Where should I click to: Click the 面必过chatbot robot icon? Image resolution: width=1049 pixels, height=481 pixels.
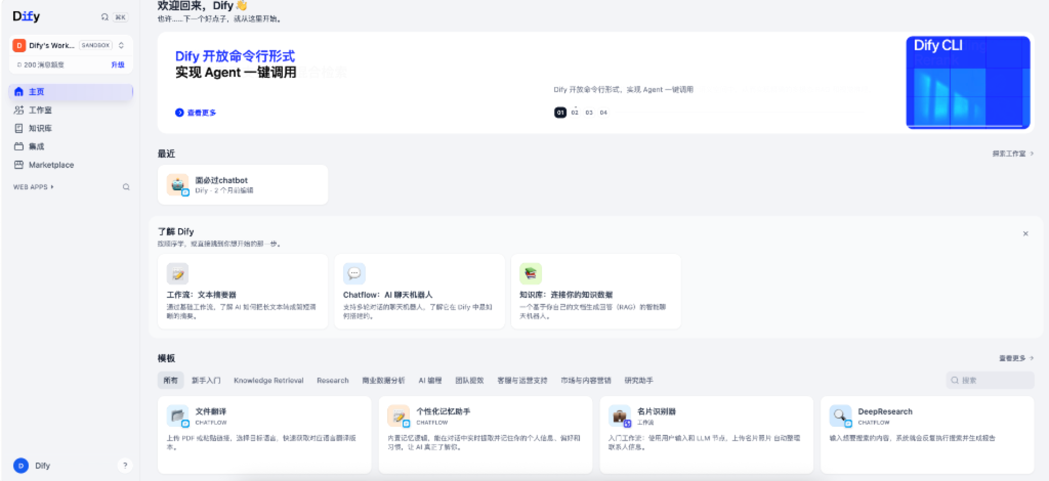(177, 185)
